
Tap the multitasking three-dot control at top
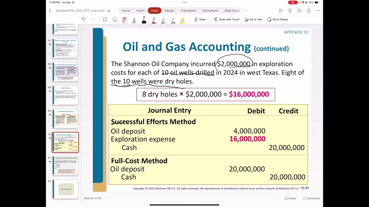point(184,2)
